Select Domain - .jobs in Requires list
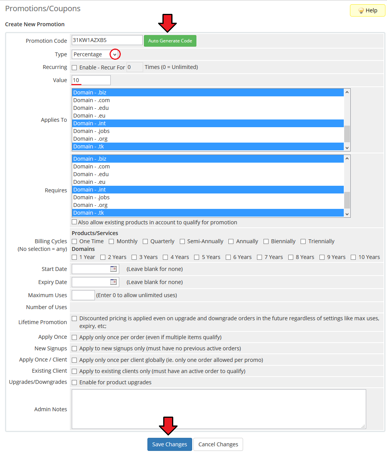This screenshot has height=454, width=387. pyautogui.click(x=208, y=197)
